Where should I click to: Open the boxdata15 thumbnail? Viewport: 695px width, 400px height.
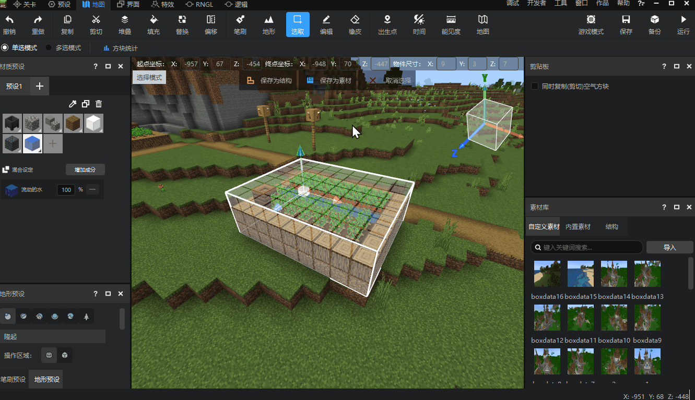tap(581, 274)
